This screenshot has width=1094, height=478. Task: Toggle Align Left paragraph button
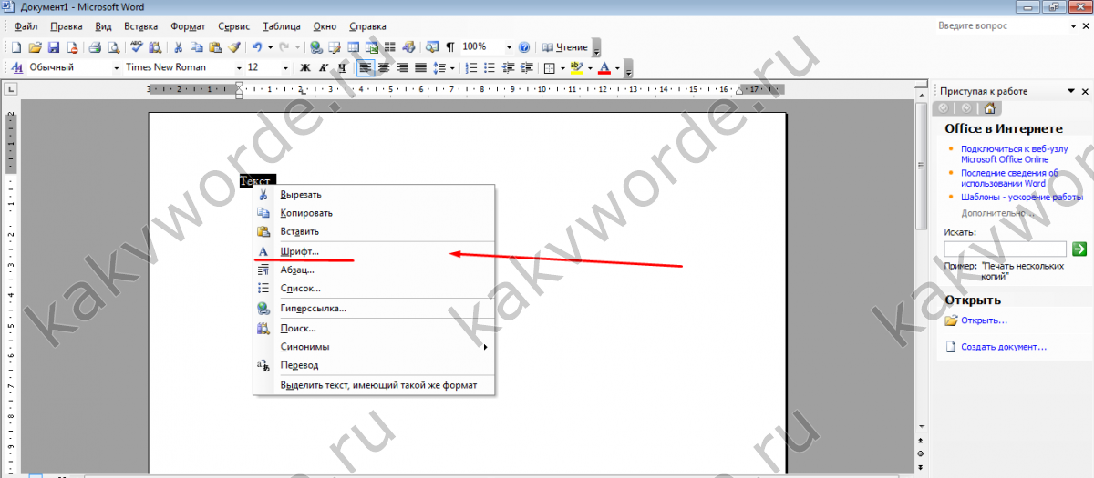365,67
